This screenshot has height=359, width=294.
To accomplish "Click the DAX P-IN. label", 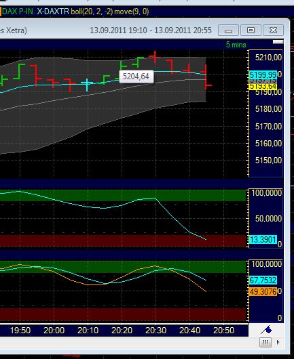I will 18,12.
